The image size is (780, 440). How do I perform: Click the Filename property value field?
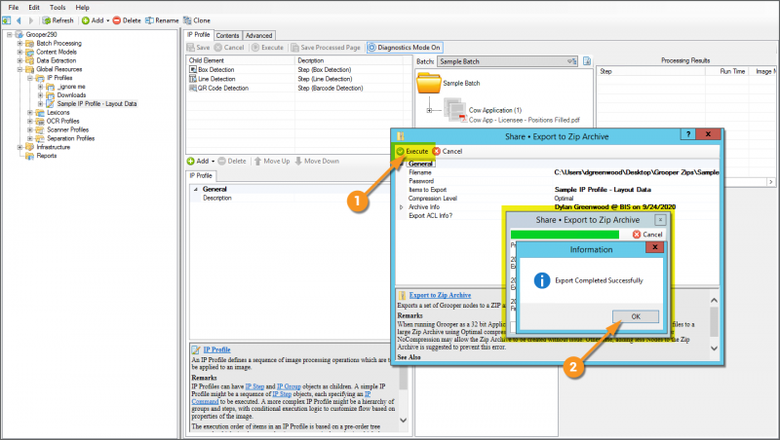tap(637, 172)
